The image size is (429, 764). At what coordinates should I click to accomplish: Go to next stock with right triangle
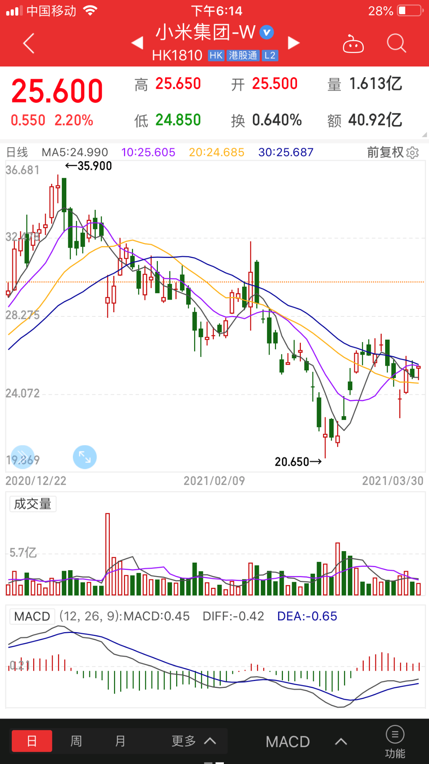coord(294,42)
